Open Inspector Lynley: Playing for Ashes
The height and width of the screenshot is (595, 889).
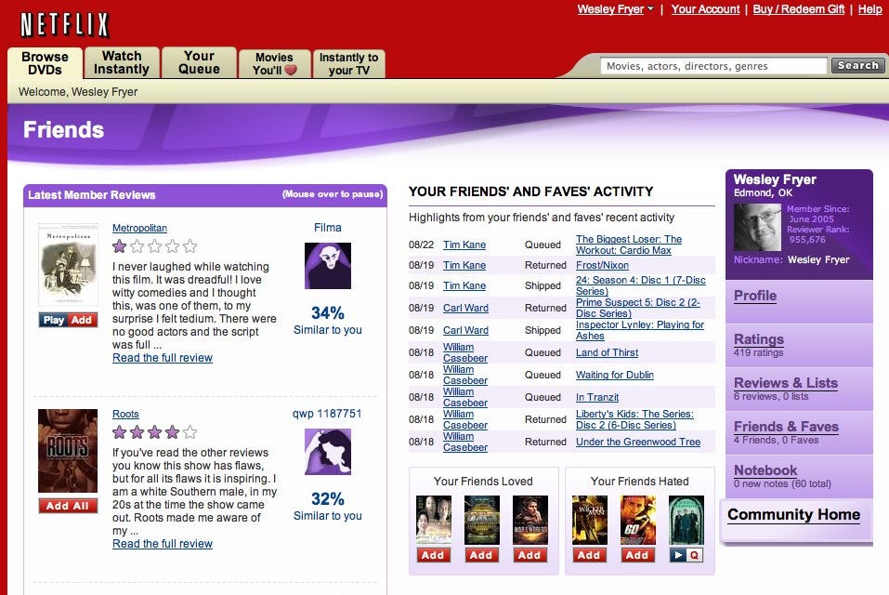point(639,330)
